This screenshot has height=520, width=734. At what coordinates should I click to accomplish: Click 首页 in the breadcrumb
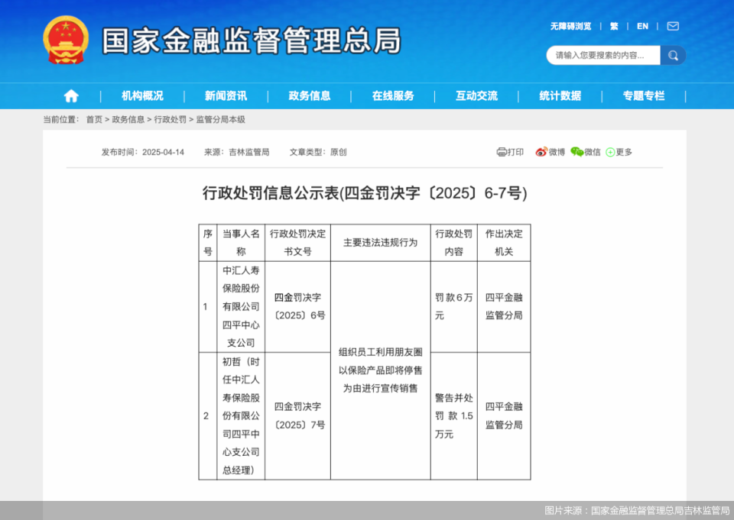point(94,120)
